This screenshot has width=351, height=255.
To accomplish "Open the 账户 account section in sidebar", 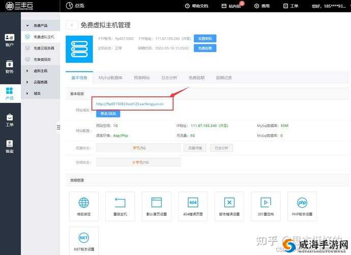I will pos(10,40).
